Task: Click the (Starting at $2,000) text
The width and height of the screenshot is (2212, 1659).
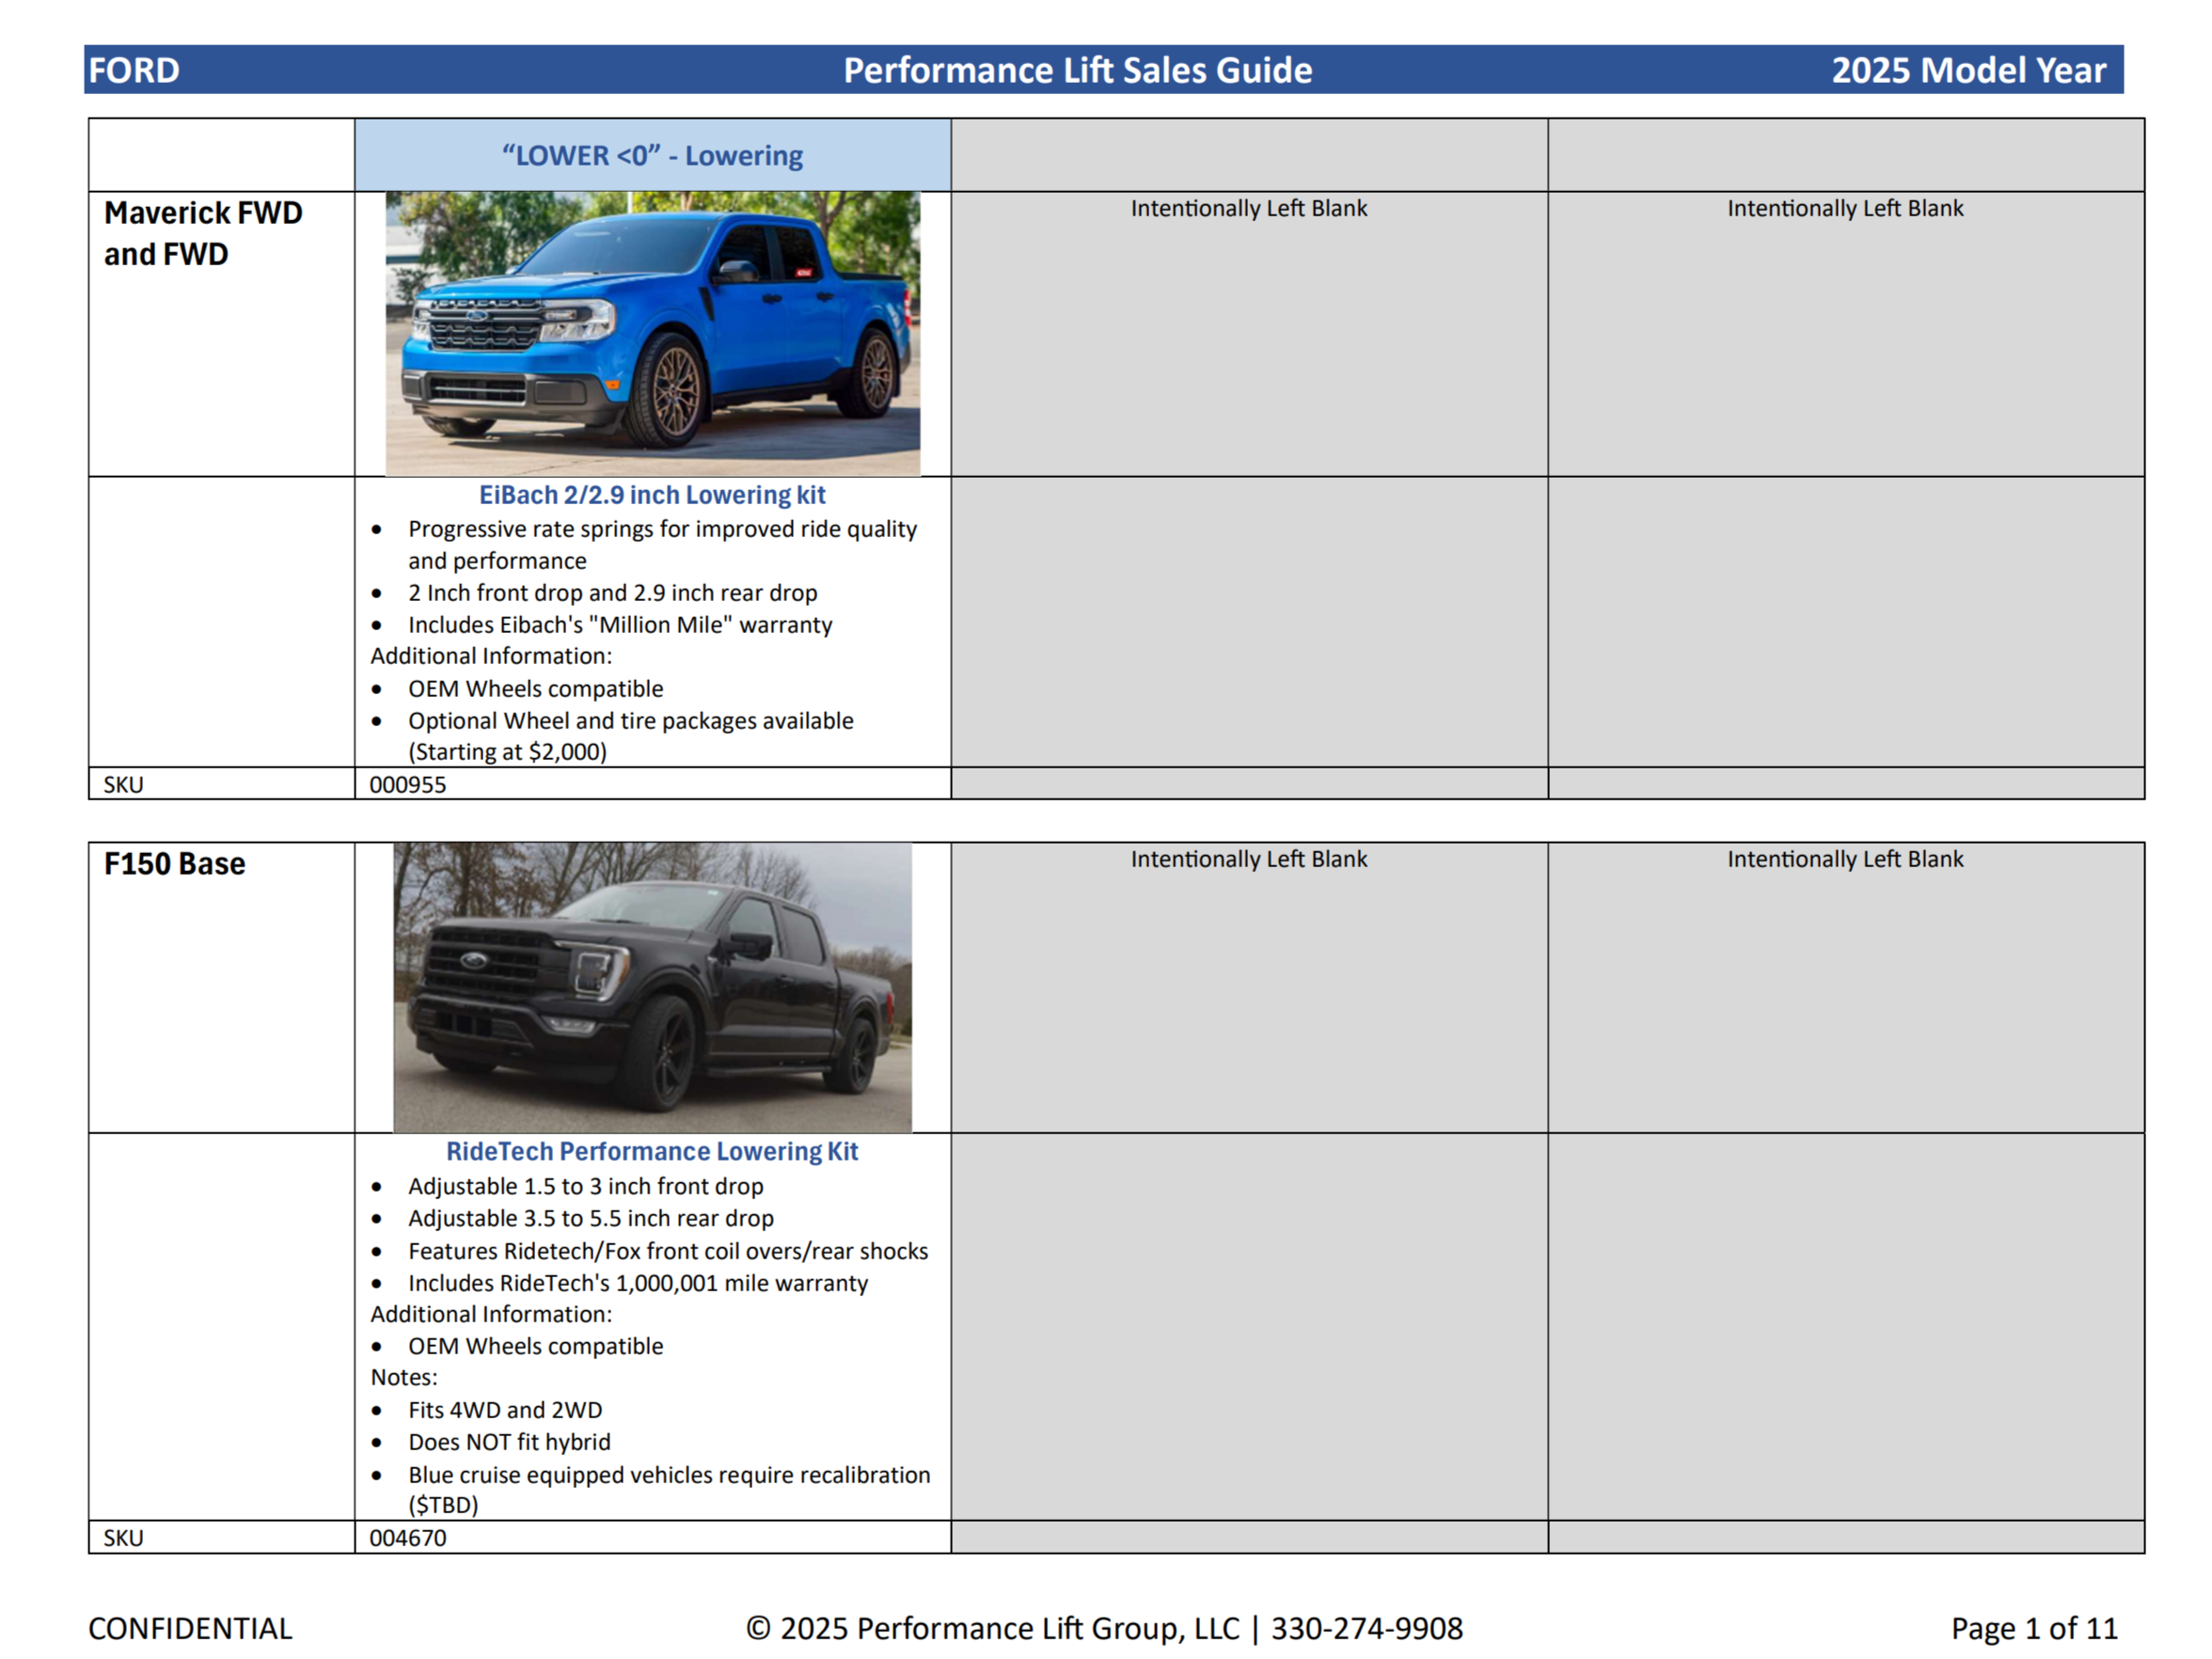Action: tap(507, 751)
